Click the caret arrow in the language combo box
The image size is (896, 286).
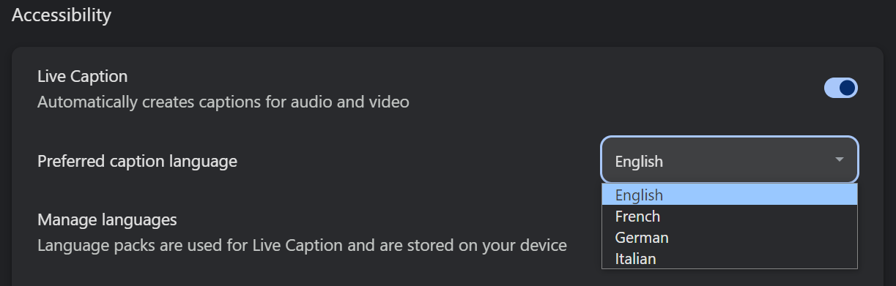coord(840,159)
